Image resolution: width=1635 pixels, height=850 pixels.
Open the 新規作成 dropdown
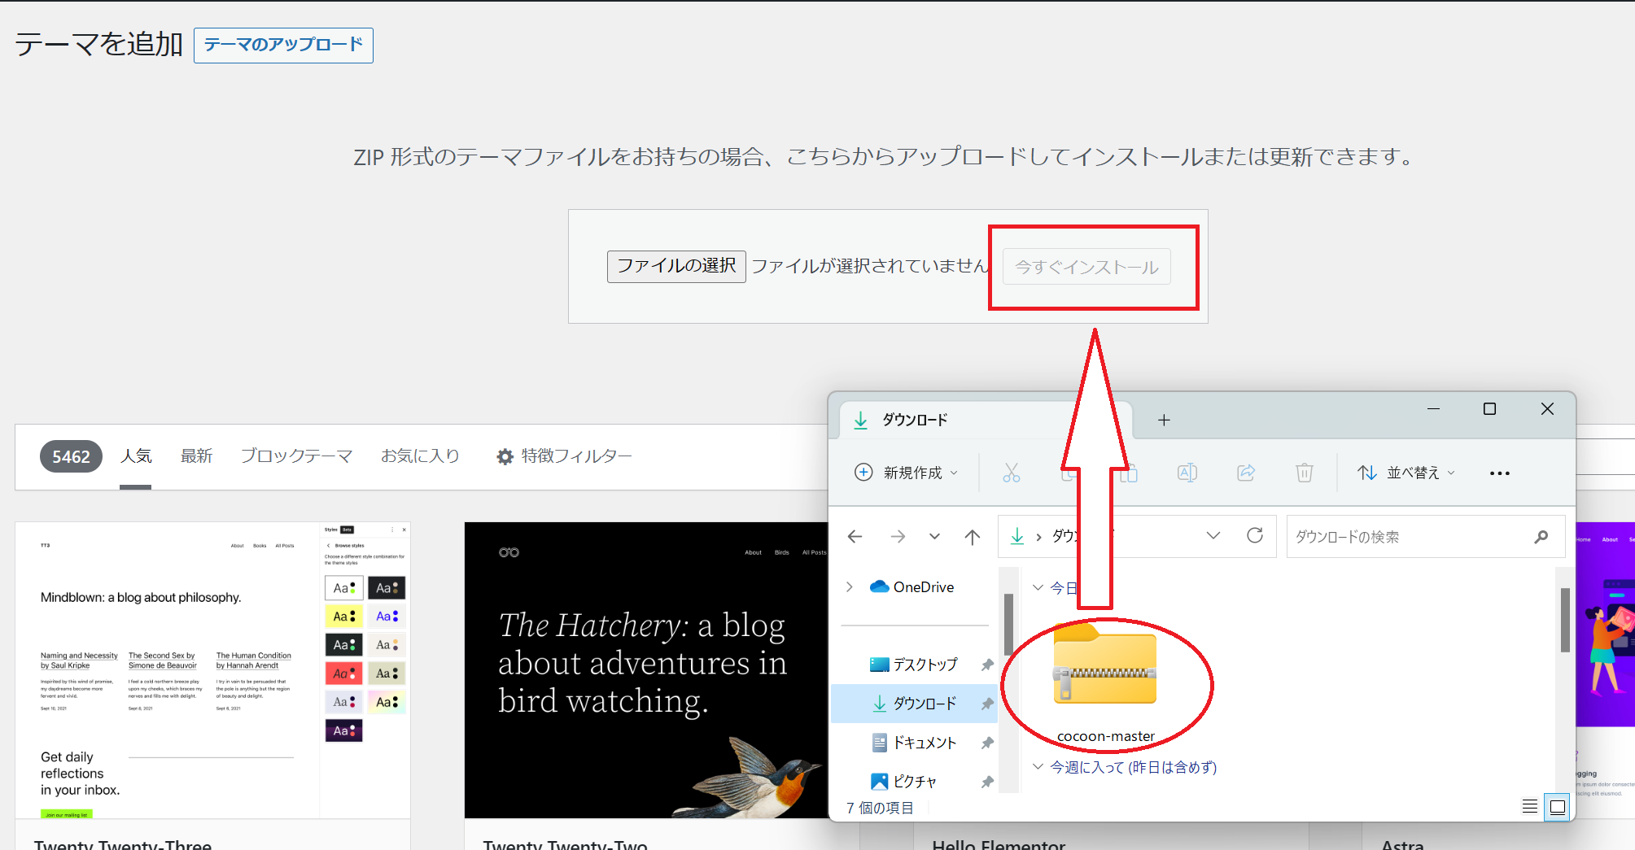[x=907, y=473]
